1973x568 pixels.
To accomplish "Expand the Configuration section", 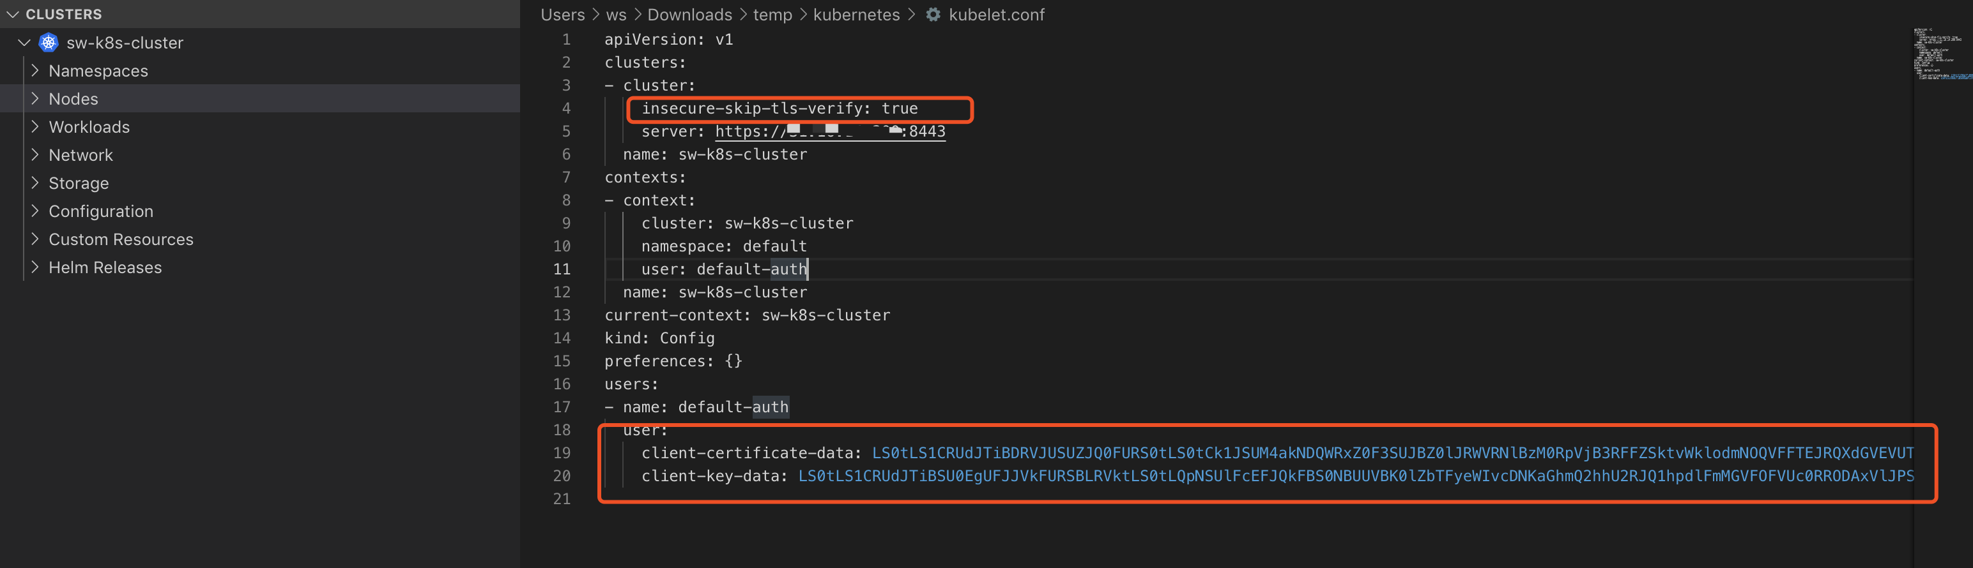I will click(35, 211).
